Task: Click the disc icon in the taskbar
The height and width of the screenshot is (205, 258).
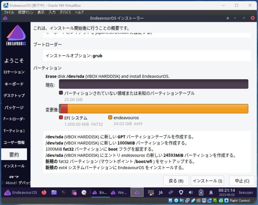Action: (84, 192)
